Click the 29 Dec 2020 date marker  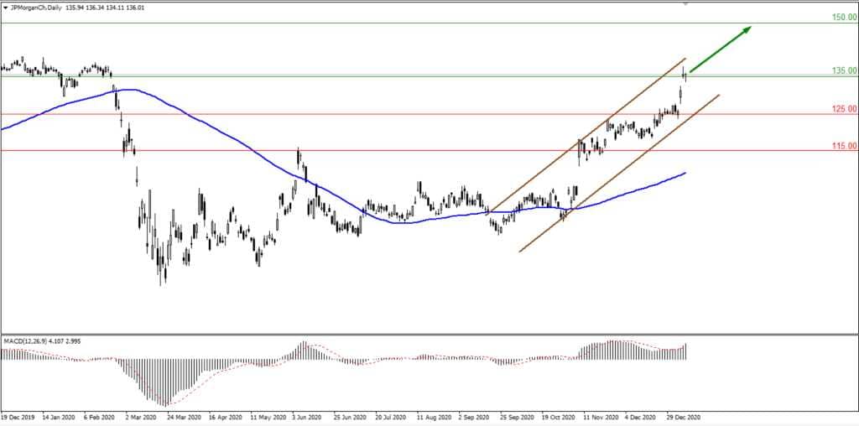[x=681, y=416]
